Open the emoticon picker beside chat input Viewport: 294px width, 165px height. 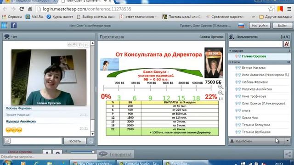click(x=7, y=141)
